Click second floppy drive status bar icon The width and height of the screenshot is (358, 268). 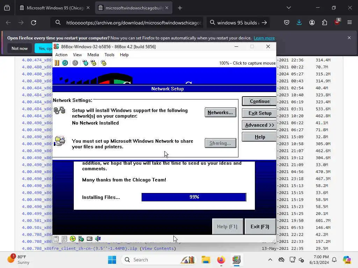point(64,239)
